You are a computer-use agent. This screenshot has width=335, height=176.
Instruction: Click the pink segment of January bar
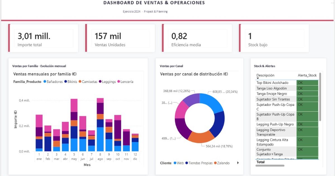coord(39,121)
